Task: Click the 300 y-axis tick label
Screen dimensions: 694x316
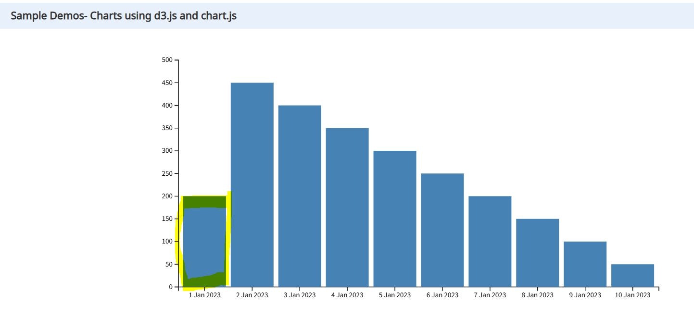Action: [167, 151]
